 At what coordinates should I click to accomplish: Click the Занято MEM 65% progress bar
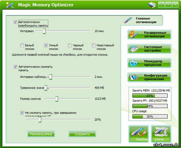click(150, 96)
